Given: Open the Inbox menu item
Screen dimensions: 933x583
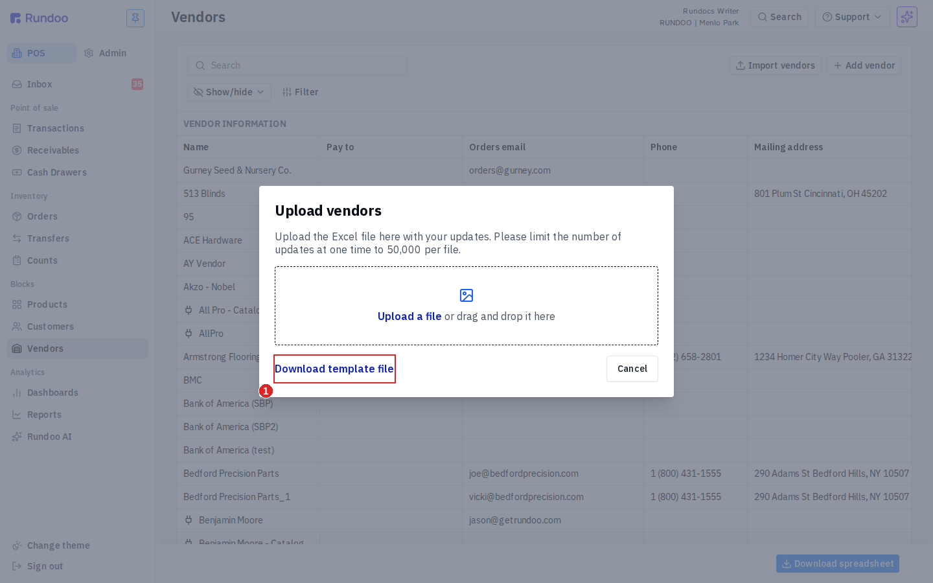Looking at the screenshot, I should coord(77,84).
